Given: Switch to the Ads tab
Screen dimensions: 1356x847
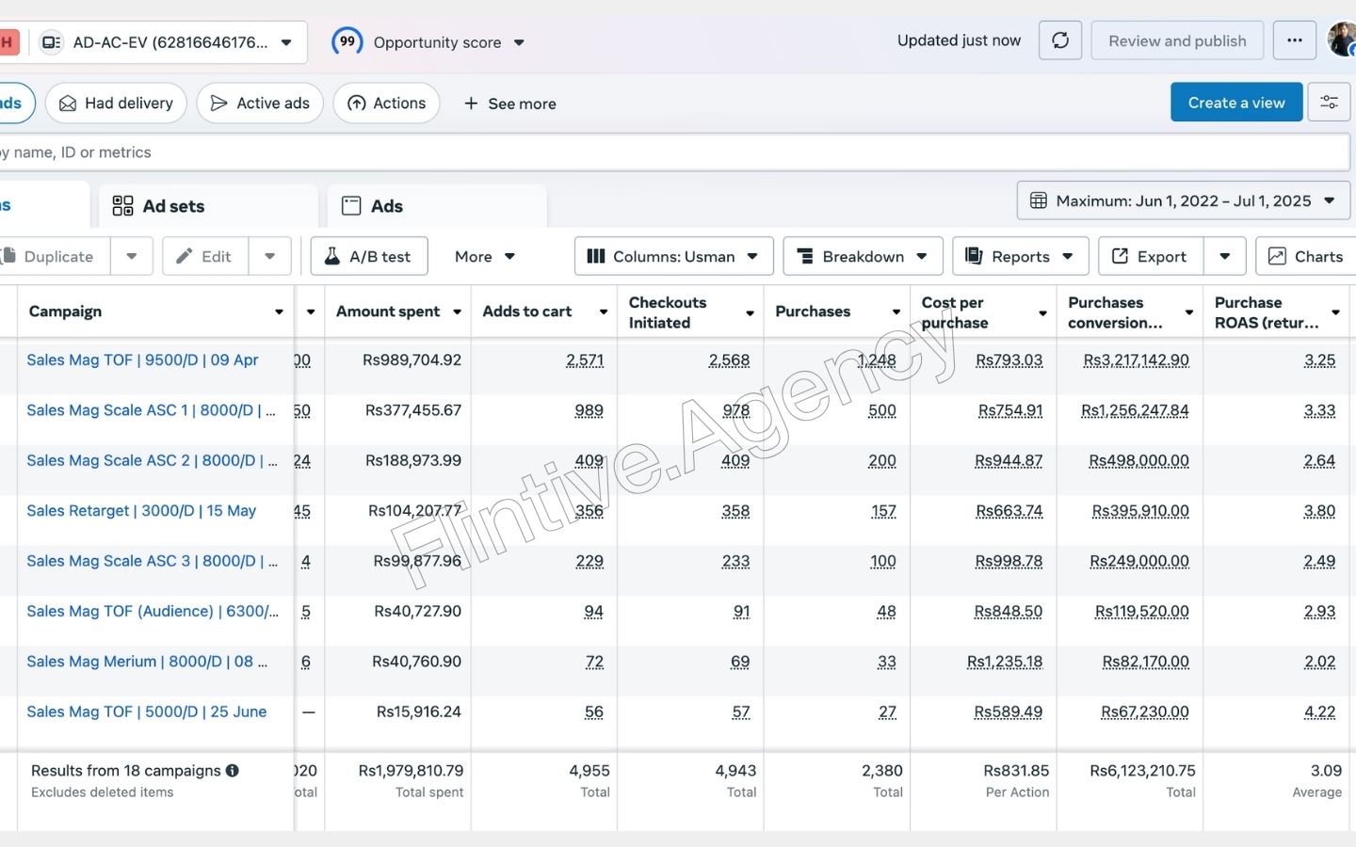Looking at the screenshot, I should tap(373, 206).
